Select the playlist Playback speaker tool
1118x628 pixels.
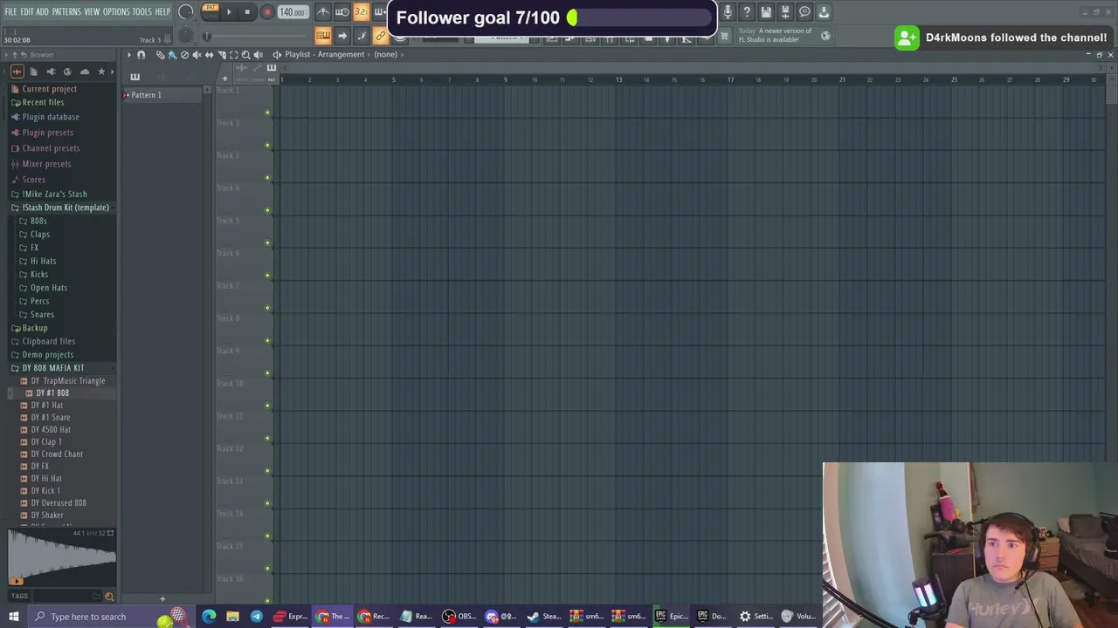pos(258,54)
